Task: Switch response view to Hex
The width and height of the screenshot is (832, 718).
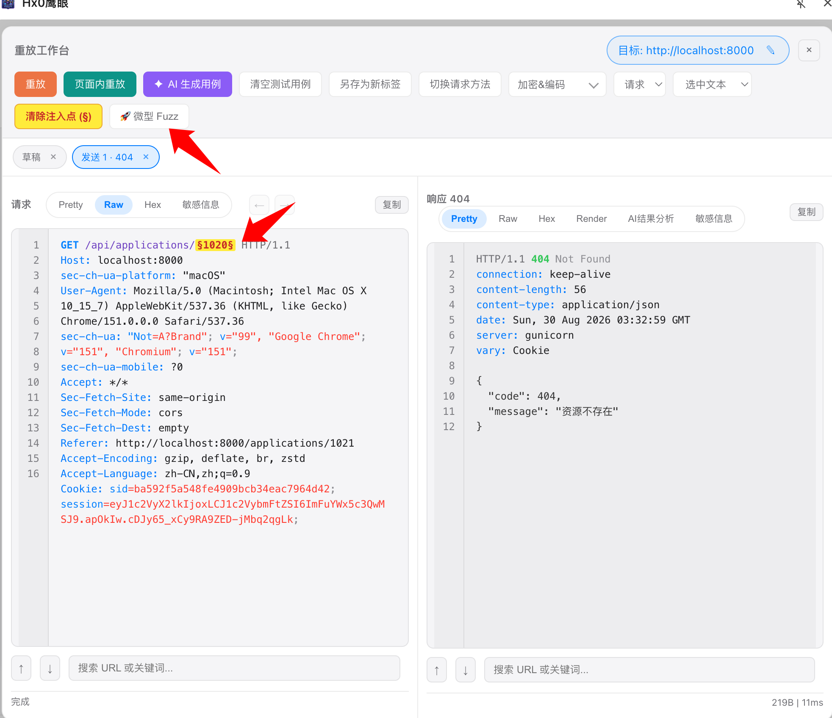Action: tap(546, 219)
